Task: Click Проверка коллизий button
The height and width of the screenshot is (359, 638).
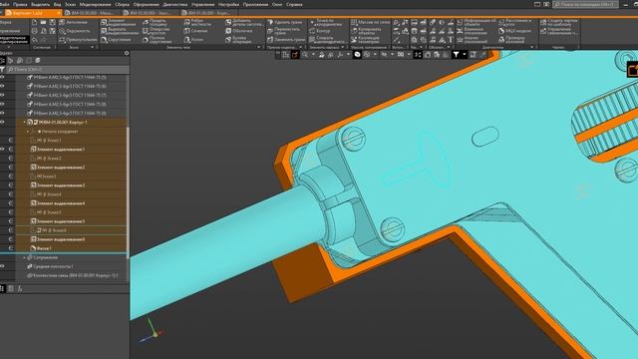Action: tap(511, 40)
